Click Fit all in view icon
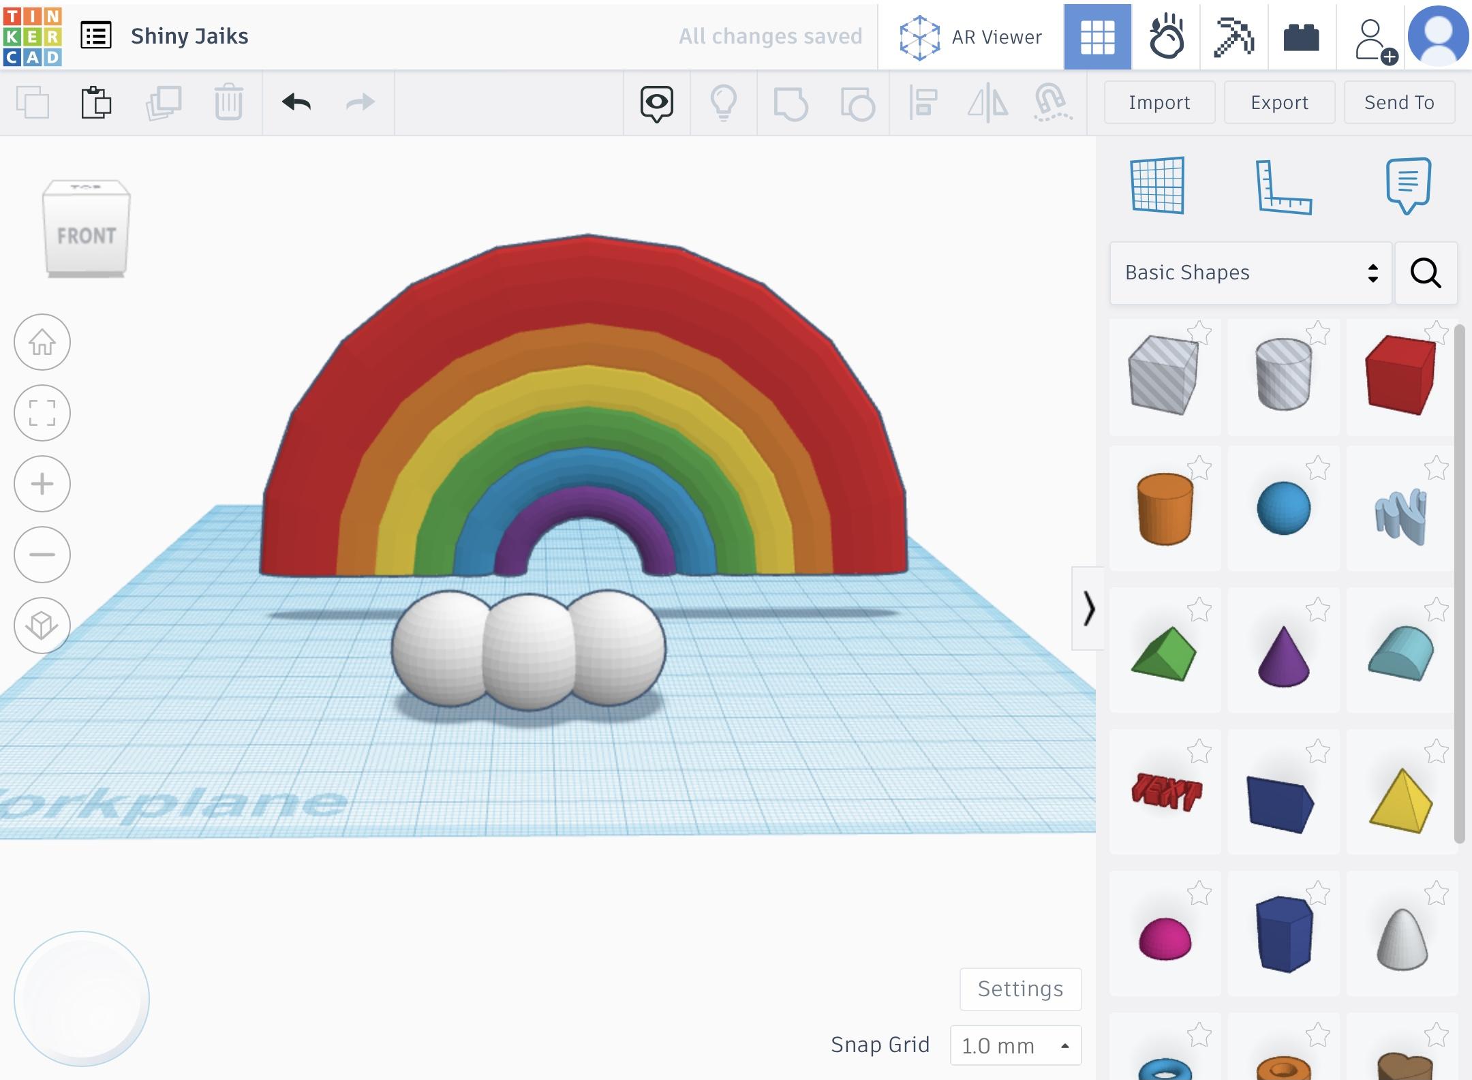The image size is (1472, 1080). tap(42, 413)
